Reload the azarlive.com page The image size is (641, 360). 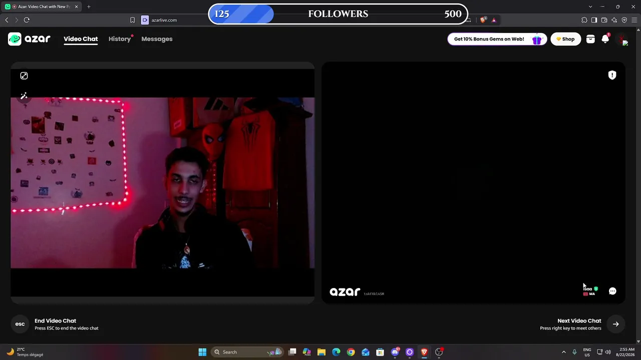coord(27,20)
